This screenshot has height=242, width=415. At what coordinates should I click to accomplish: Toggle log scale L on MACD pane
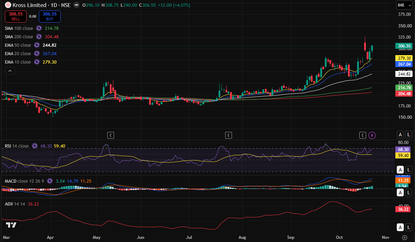(409, 193)
